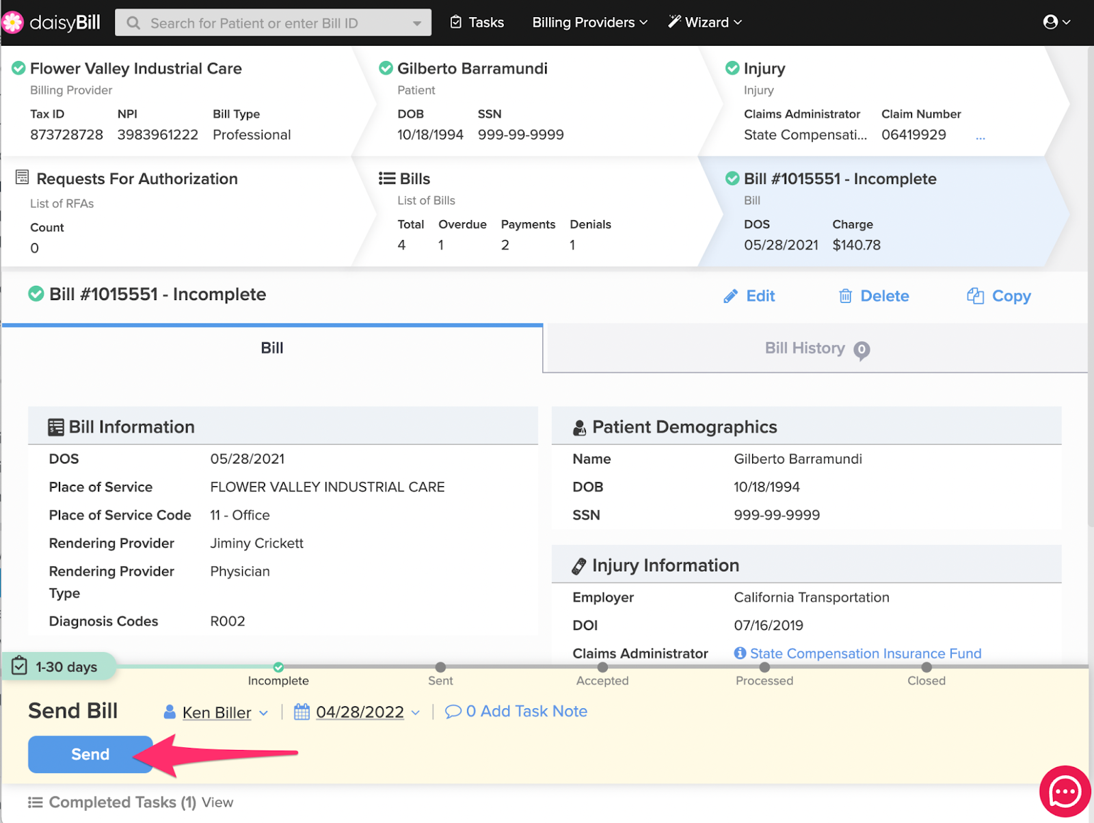Viewport: 1094px width, 823px height.
Task: Click the search magnifier icon
Action: (133, 23)
